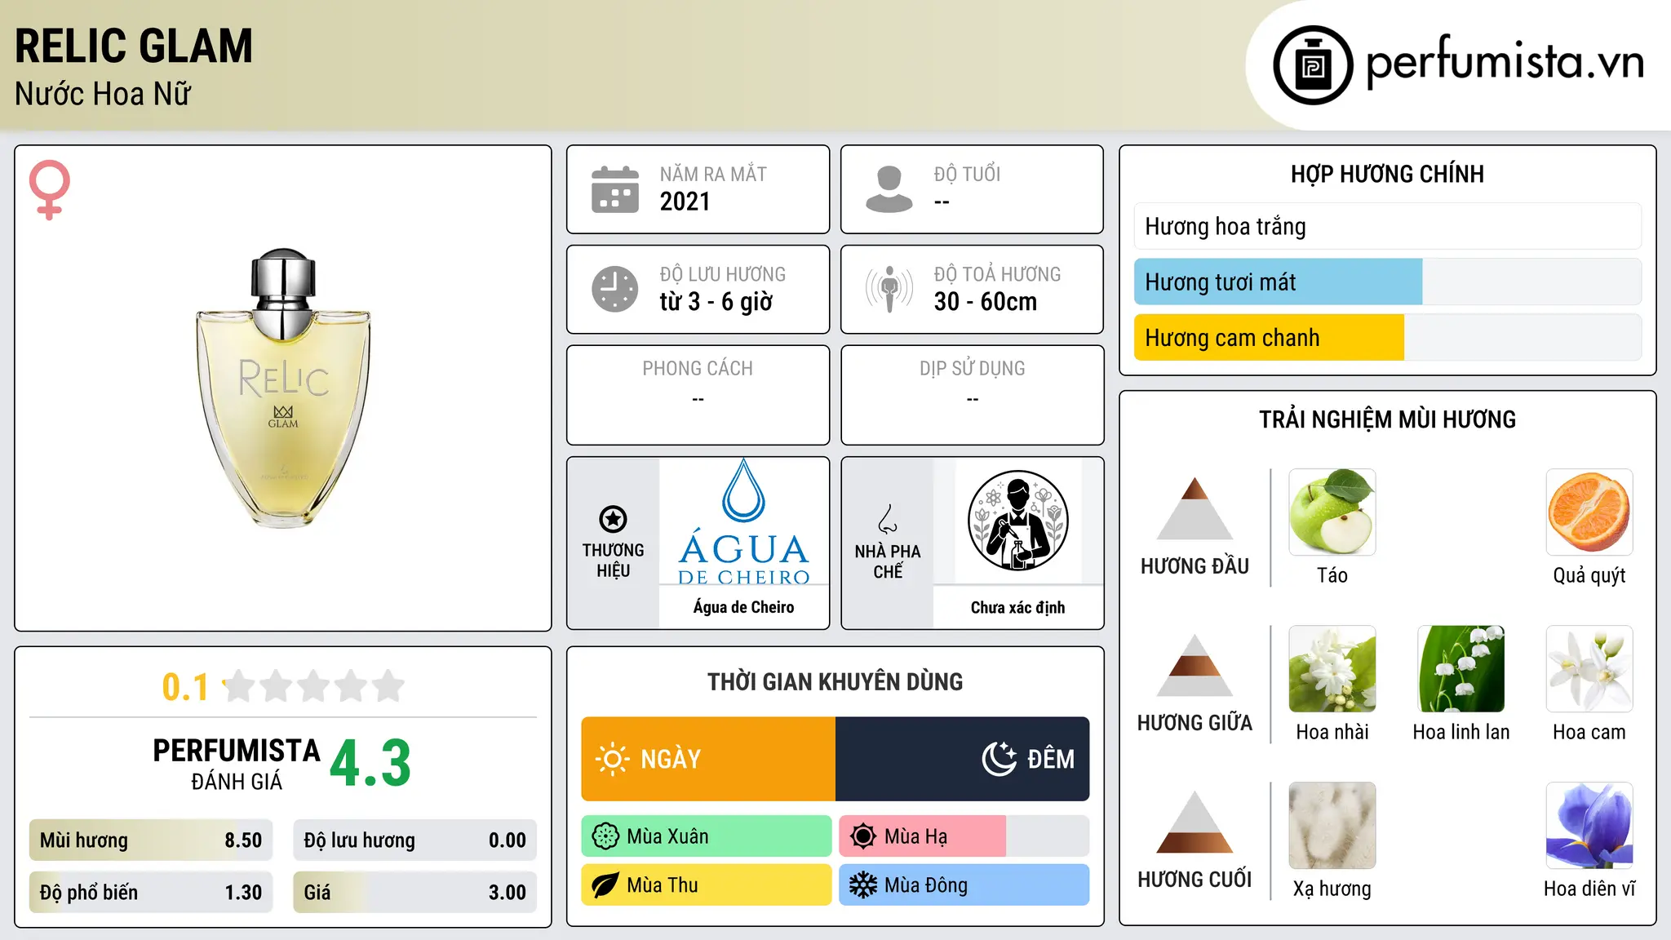1671x940 pixels.
Task: Click the Hương đầu pyramid icon
Action: pos(1195,508)
